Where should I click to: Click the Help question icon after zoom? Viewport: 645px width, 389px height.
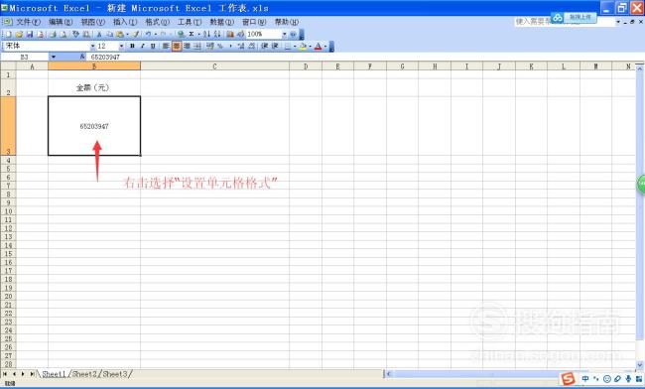coord(294,34)
